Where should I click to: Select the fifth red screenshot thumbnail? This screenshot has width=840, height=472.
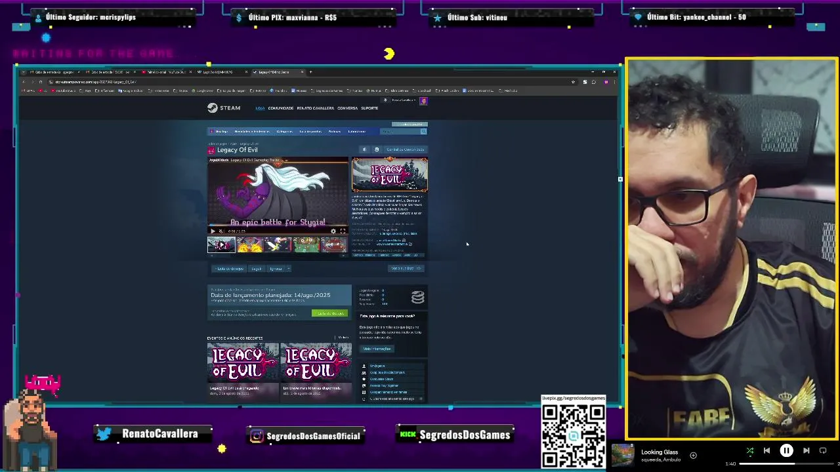click(x=334, y=245)
